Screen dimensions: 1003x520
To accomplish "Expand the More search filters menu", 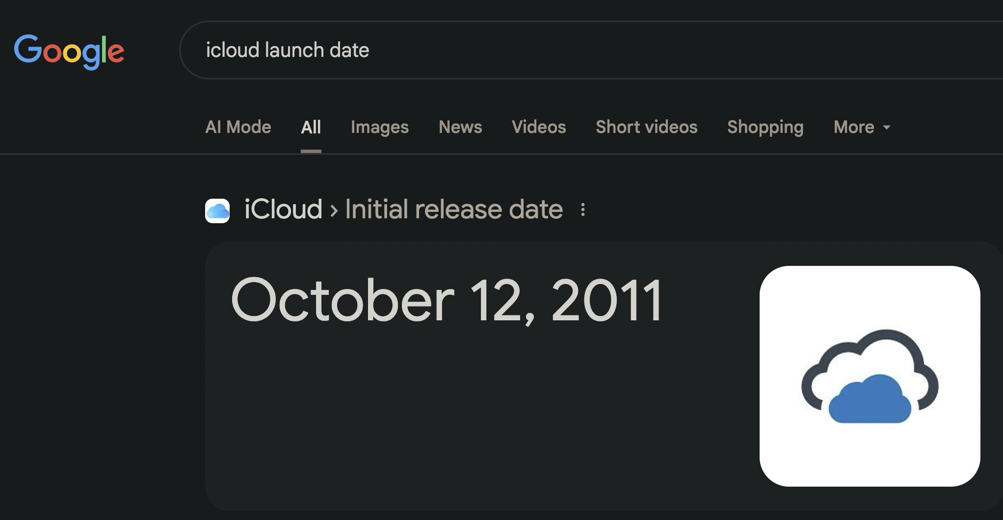I will (x=862, y=127).
